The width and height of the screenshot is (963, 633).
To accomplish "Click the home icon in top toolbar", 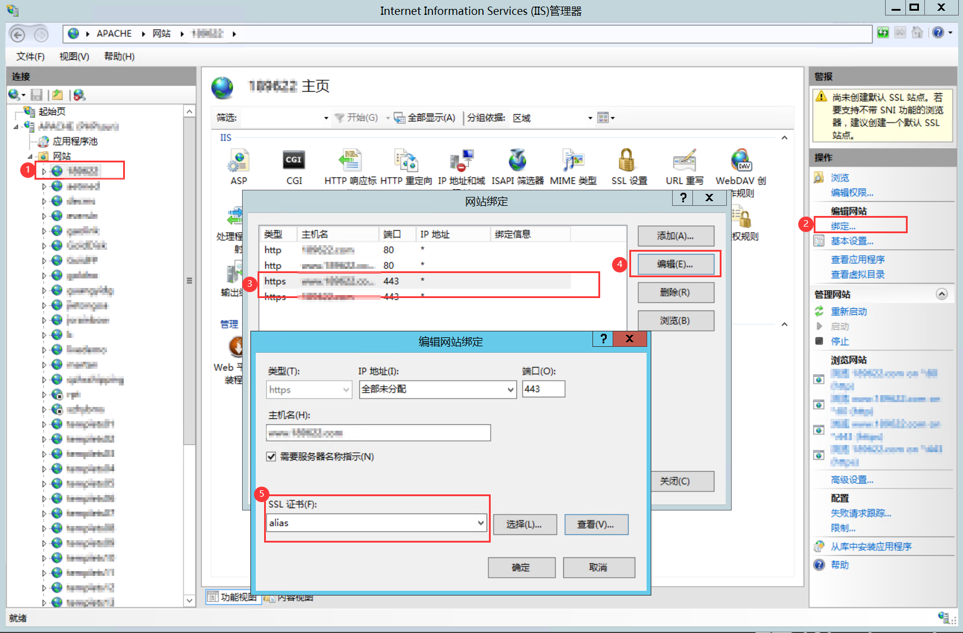I will [917, 33].
